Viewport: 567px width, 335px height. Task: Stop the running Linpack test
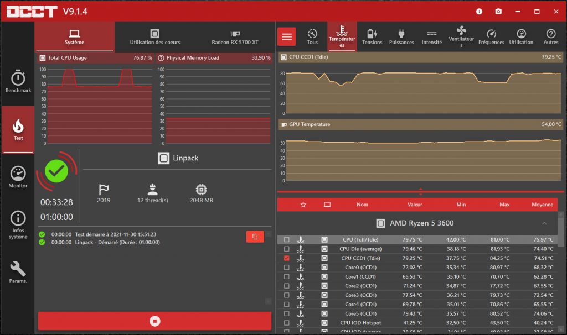pyautogui.click(x=154, y=321)
